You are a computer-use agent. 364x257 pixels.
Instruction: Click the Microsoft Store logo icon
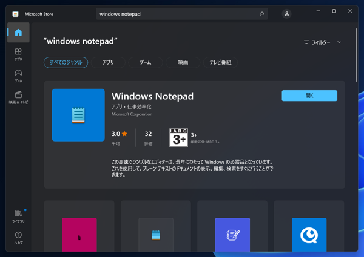[15, 14]
